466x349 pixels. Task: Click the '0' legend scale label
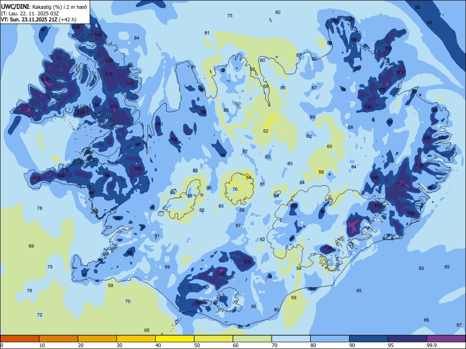2,345
